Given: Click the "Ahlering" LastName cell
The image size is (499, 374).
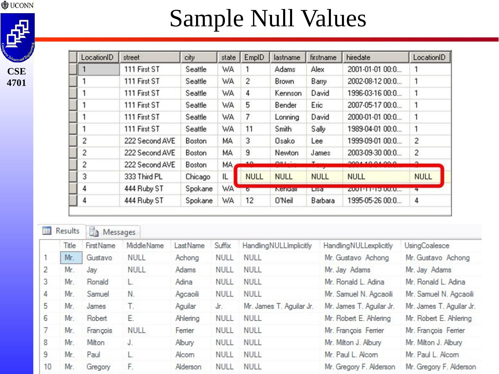Looking at the screenshot, I should [x=191, y=318].
